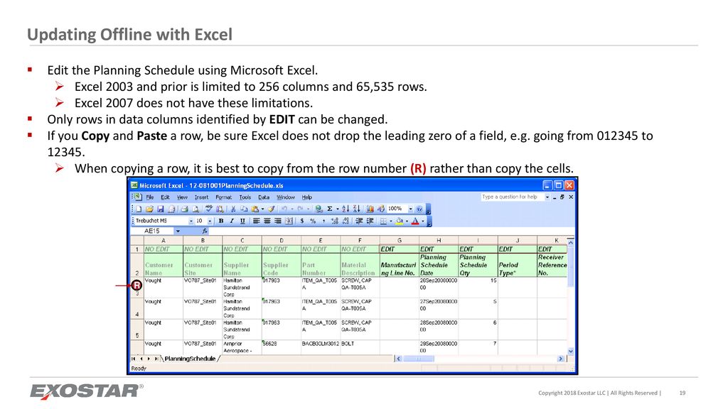
Task: Toggle Align Left
Action: pyautogui.click(x=256, y=221)
